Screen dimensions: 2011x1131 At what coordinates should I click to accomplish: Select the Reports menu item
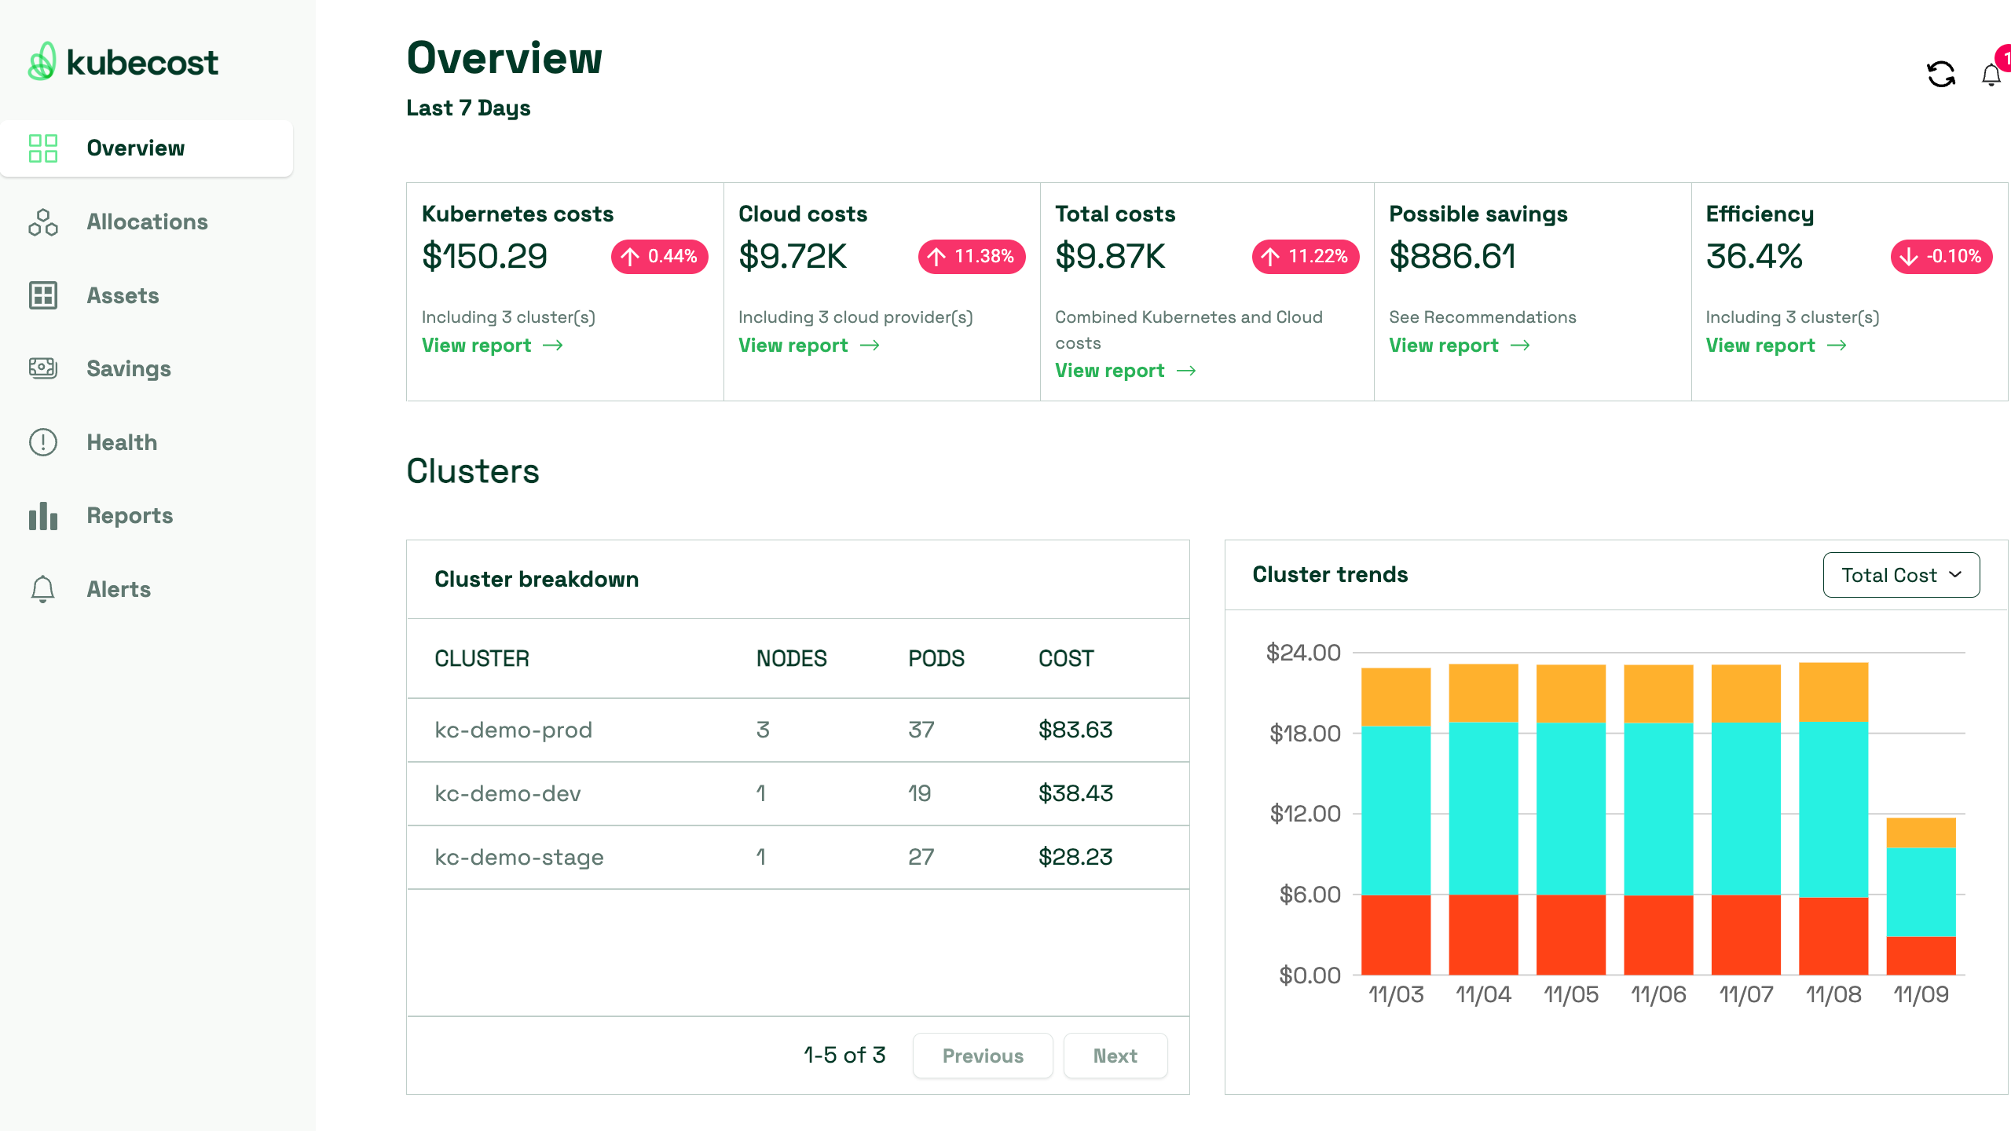130,515
